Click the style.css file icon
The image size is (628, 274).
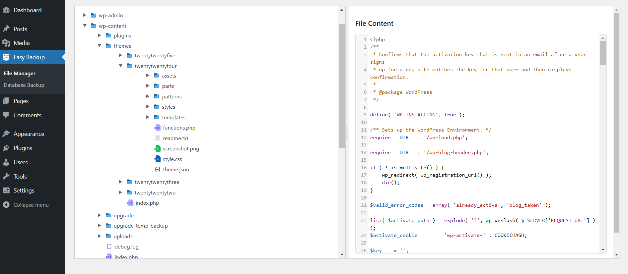click(158, 159)
